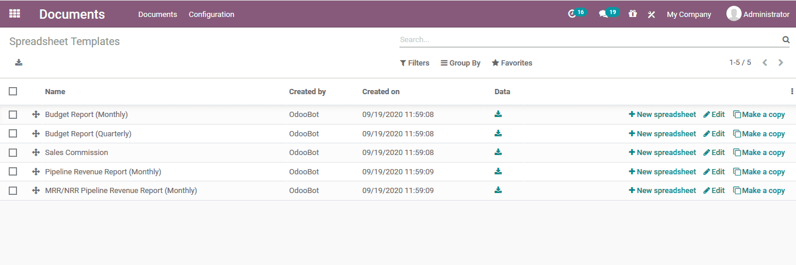The height and width of the screenshot is (265, 796).
Task: Select the Budget Report (Monthly) row checkbox
Action: pos(13,115)
